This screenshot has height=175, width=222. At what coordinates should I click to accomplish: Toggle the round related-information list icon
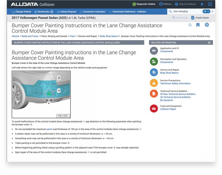(x=207, y=25)
